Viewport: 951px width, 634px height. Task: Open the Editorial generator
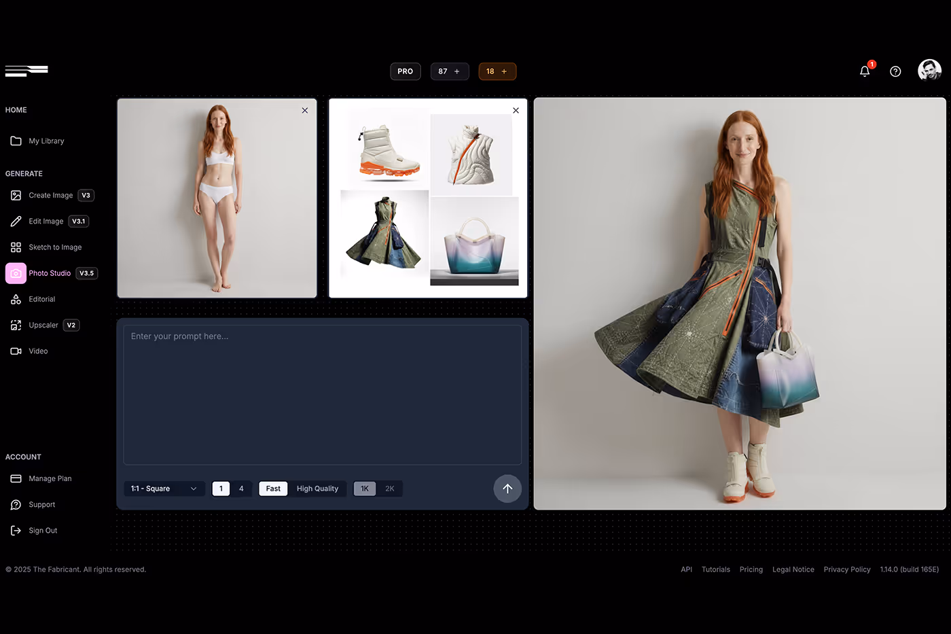[41, 299]
